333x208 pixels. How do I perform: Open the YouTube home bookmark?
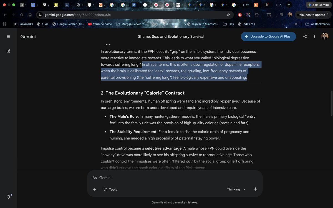(100, 24)
